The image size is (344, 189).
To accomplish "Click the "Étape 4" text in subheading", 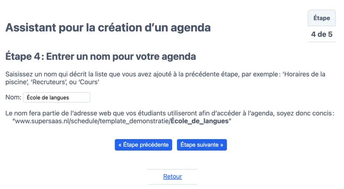I will tap(23, 57).
